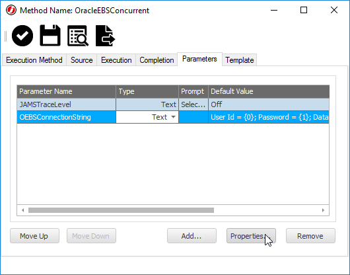
Task: Click the Remove button
Action: pos(310,236)
